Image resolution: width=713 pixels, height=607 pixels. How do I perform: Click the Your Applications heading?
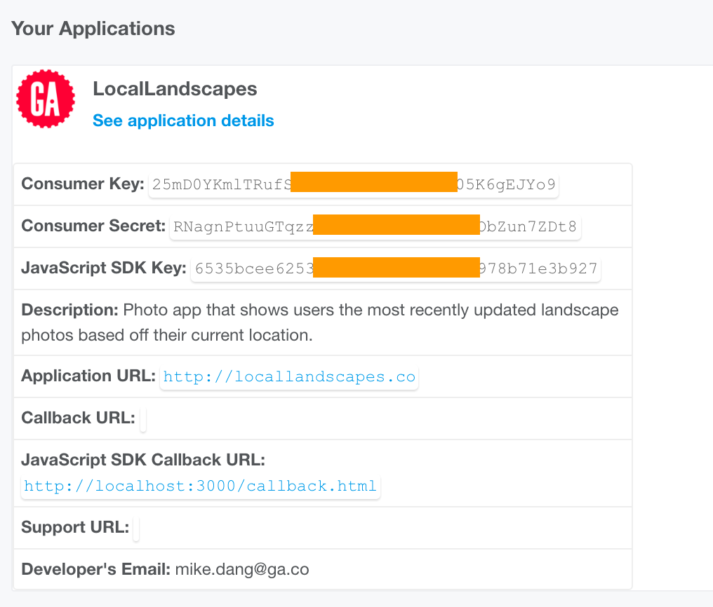coord(93,29)
